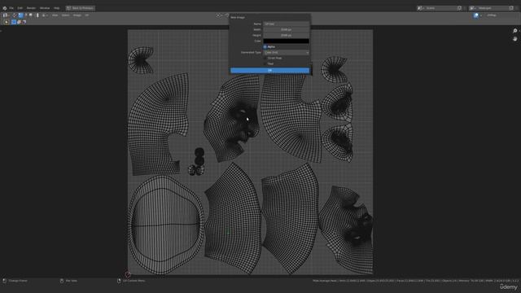Open the Render menu
The width and height of the screenshot is (521, 293).
(x=31, y=8)
